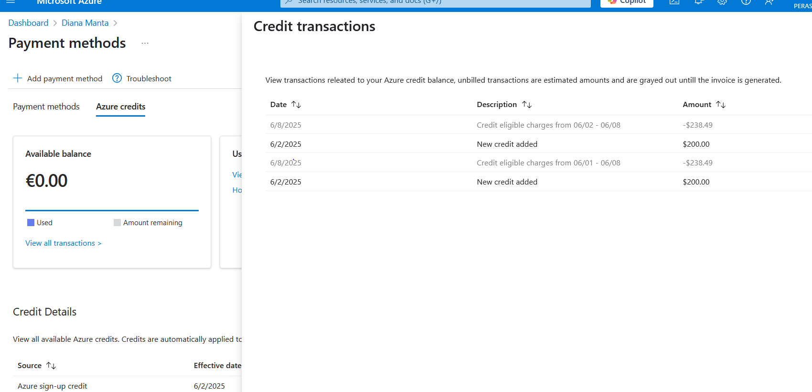Click -$238.49 in the 06/01 - 06/08 row
This screenshot has width=812, height=392.
(x=697, y=163)
